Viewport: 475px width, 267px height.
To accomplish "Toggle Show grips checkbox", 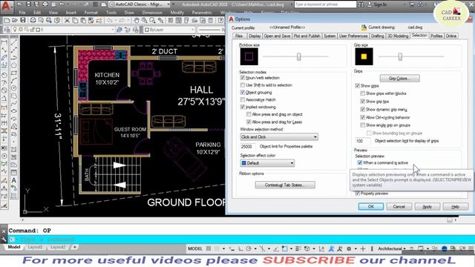I will point(358,86).
